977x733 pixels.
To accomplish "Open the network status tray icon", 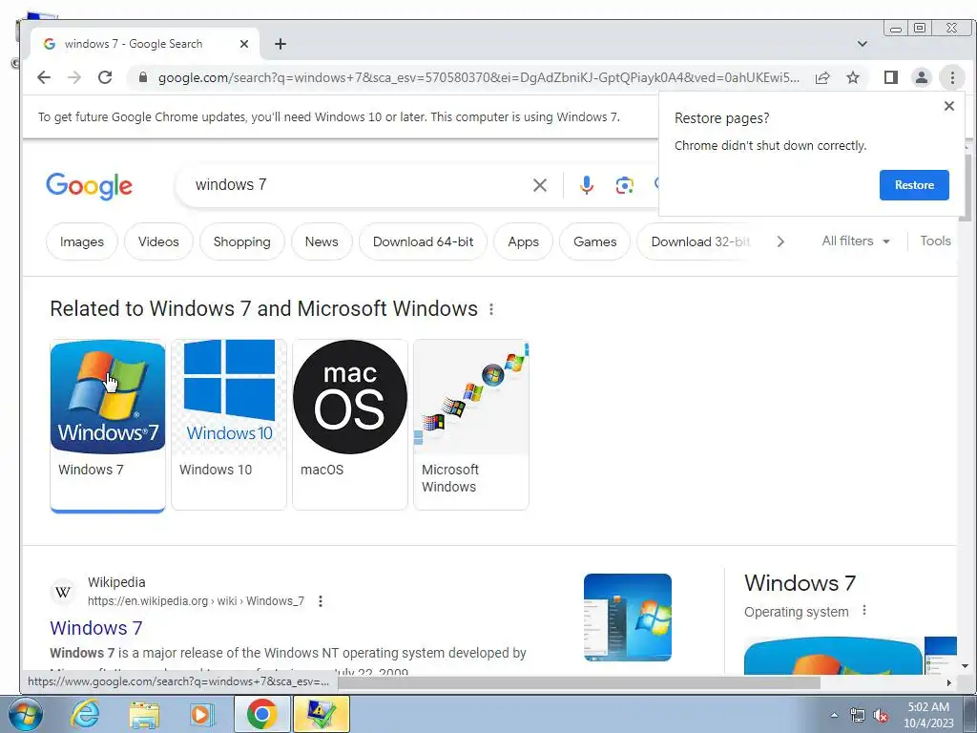I will pyautogui.click(x=858, y=715).
